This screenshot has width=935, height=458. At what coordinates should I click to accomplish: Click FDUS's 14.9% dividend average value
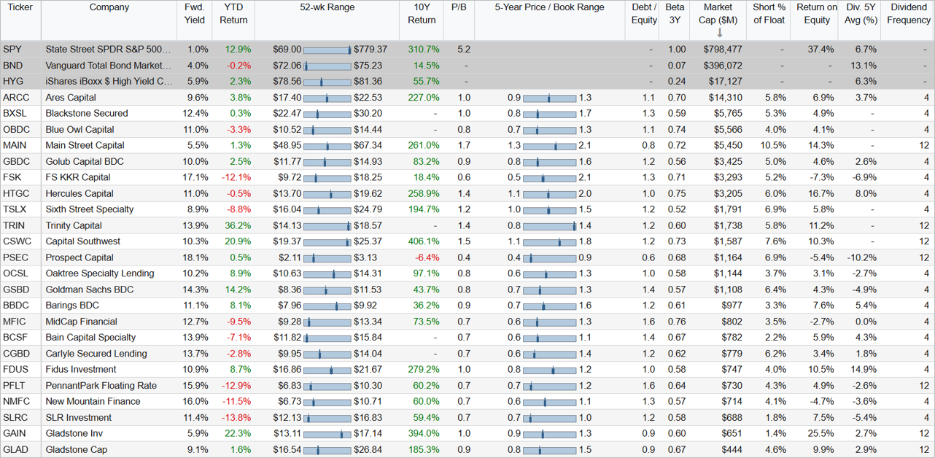(864, 370)
